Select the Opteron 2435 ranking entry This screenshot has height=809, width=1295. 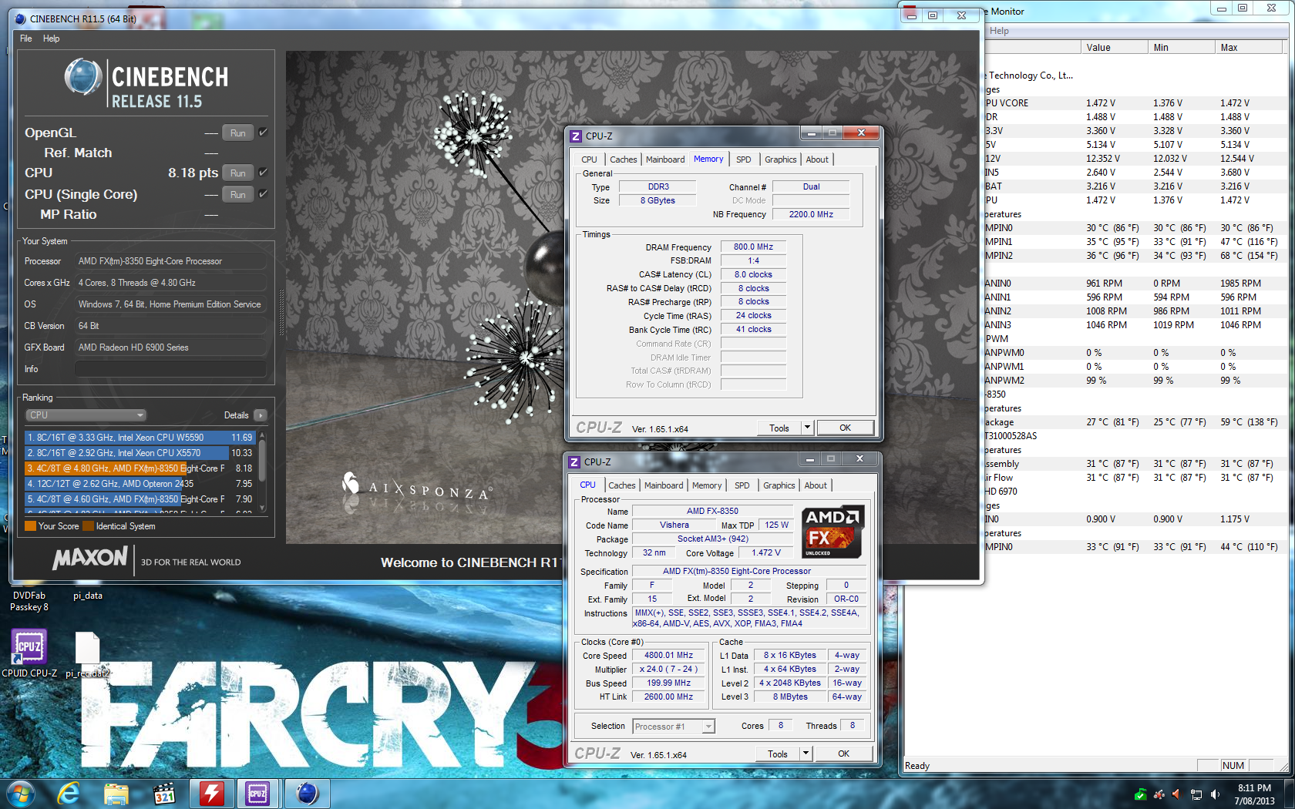(x=140, y=483)
